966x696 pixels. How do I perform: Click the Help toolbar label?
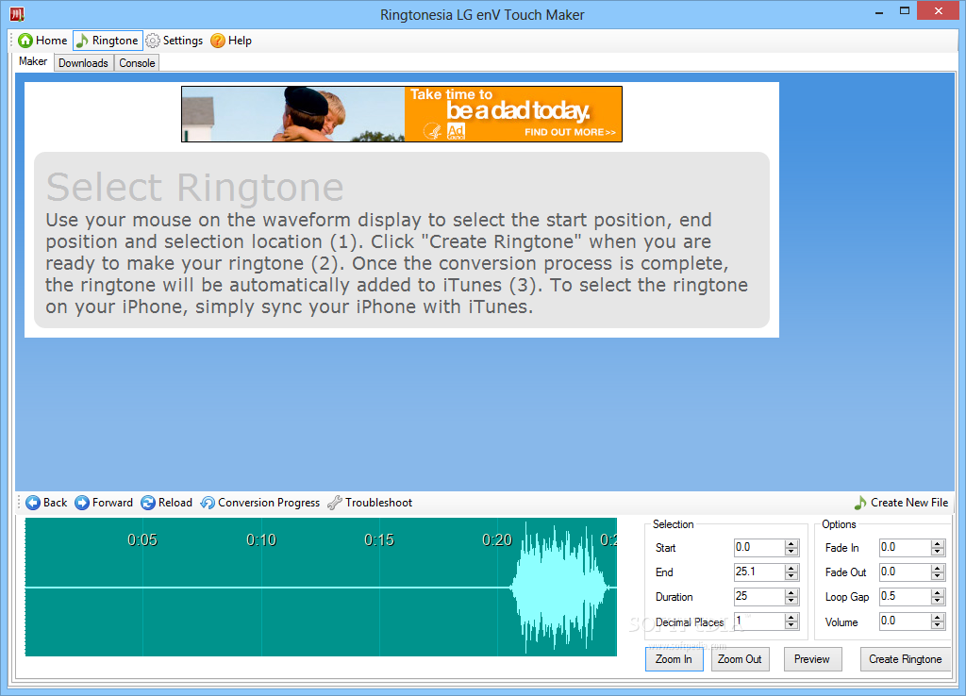tap(240, 41)
